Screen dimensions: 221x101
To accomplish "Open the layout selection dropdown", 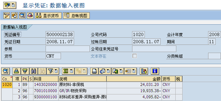I will coord(133,71).
